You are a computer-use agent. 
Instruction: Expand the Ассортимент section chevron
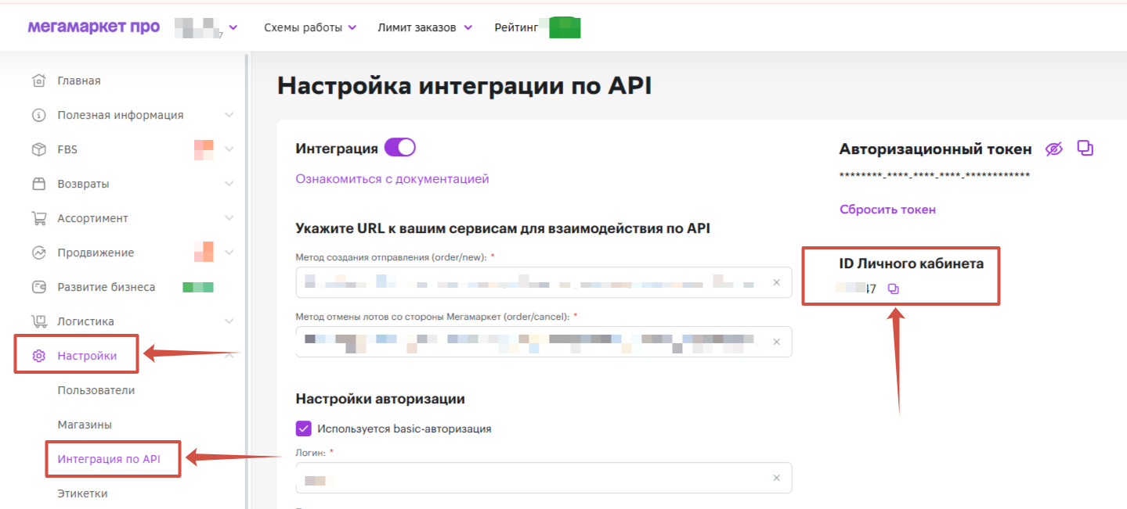coord(229,218)
